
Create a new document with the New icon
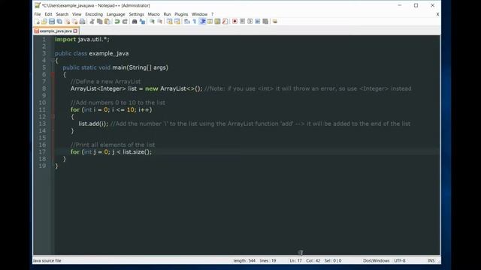tap(37, 22)
